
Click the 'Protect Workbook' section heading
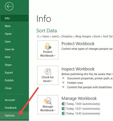[x=78, y=44]
